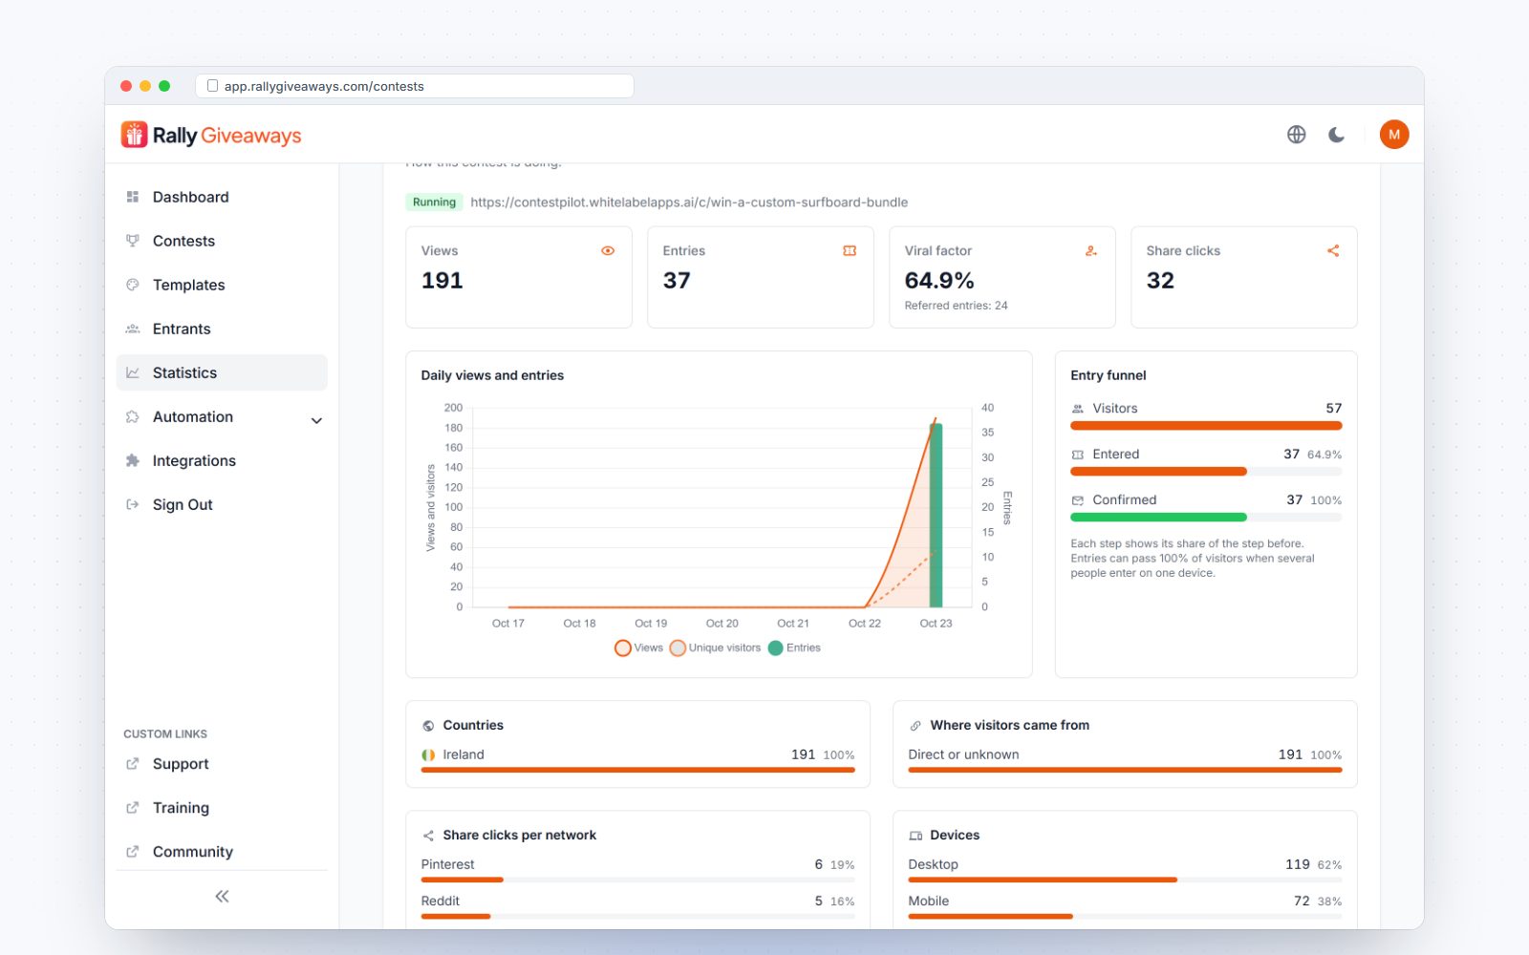The image size is (1529, 955).
Task: Click the share icon on Share clicks card
Action: [x=1333, y=251]
